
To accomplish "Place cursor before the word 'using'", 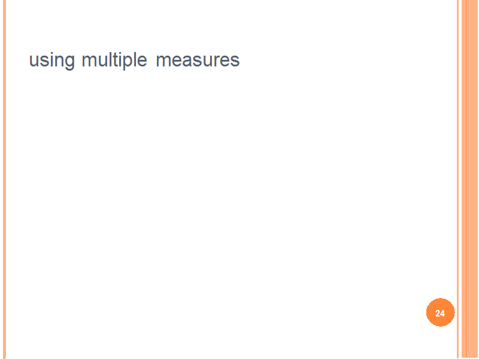I will (x=28, y=60).
